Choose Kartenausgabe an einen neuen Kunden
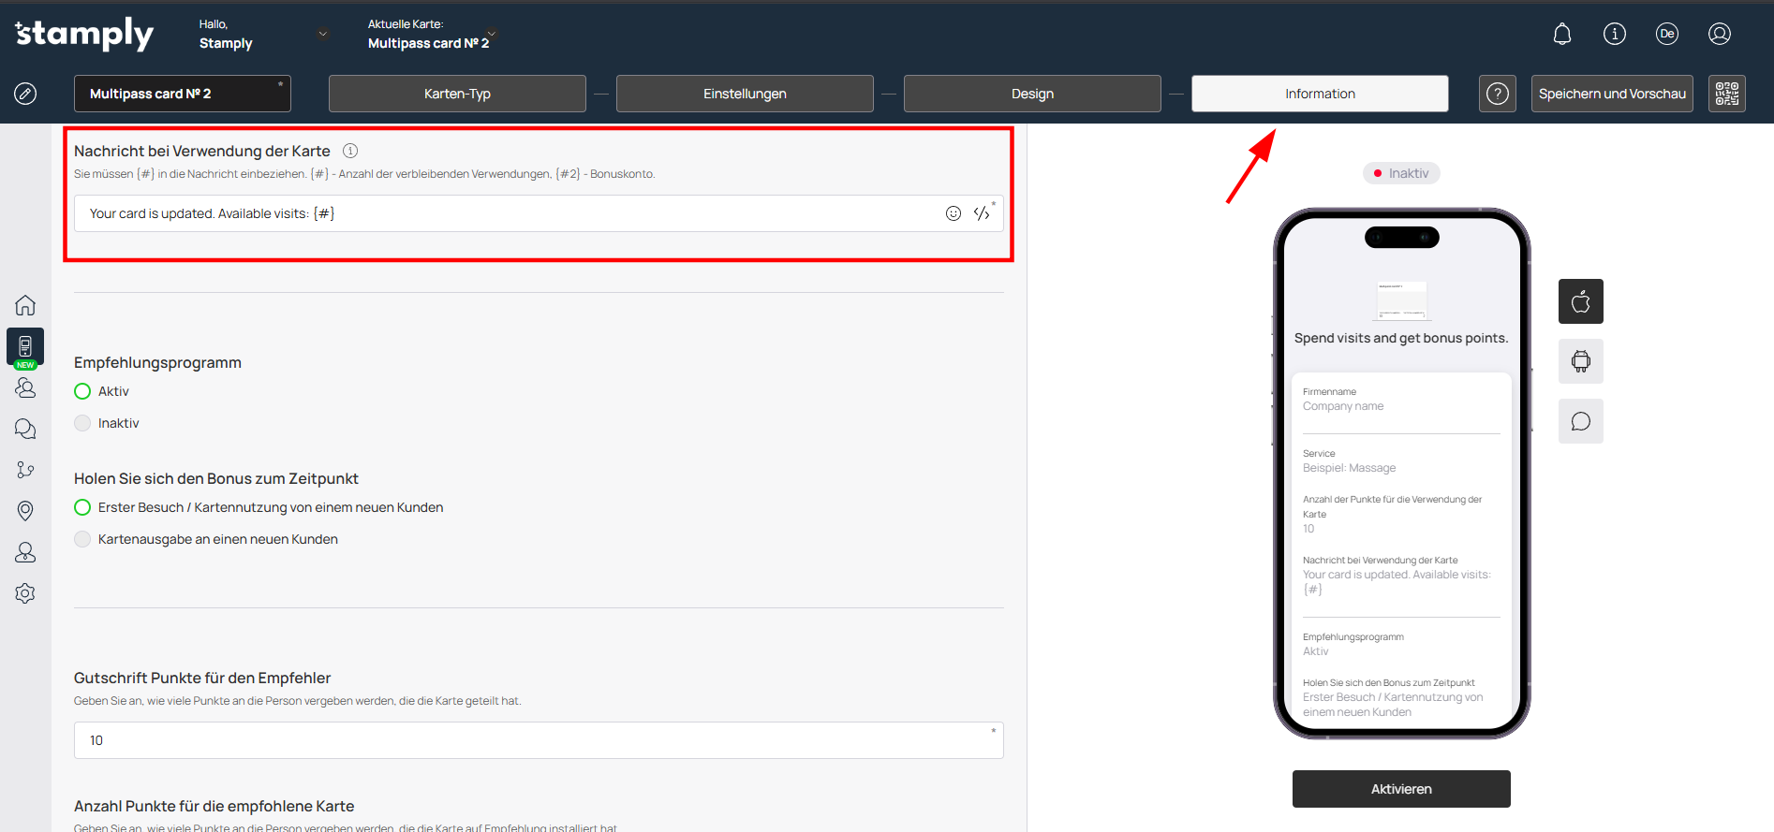1774x832 pixels. tap(83, 539)
